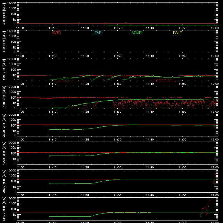
Task: Click the 10 y-axis value on 1415 MHz panel
Action: pos(14,103)
